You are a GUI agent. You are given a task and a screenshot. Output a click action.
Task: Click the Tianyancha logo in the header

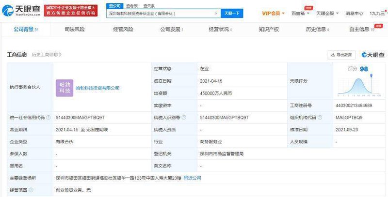coord(21,11)
